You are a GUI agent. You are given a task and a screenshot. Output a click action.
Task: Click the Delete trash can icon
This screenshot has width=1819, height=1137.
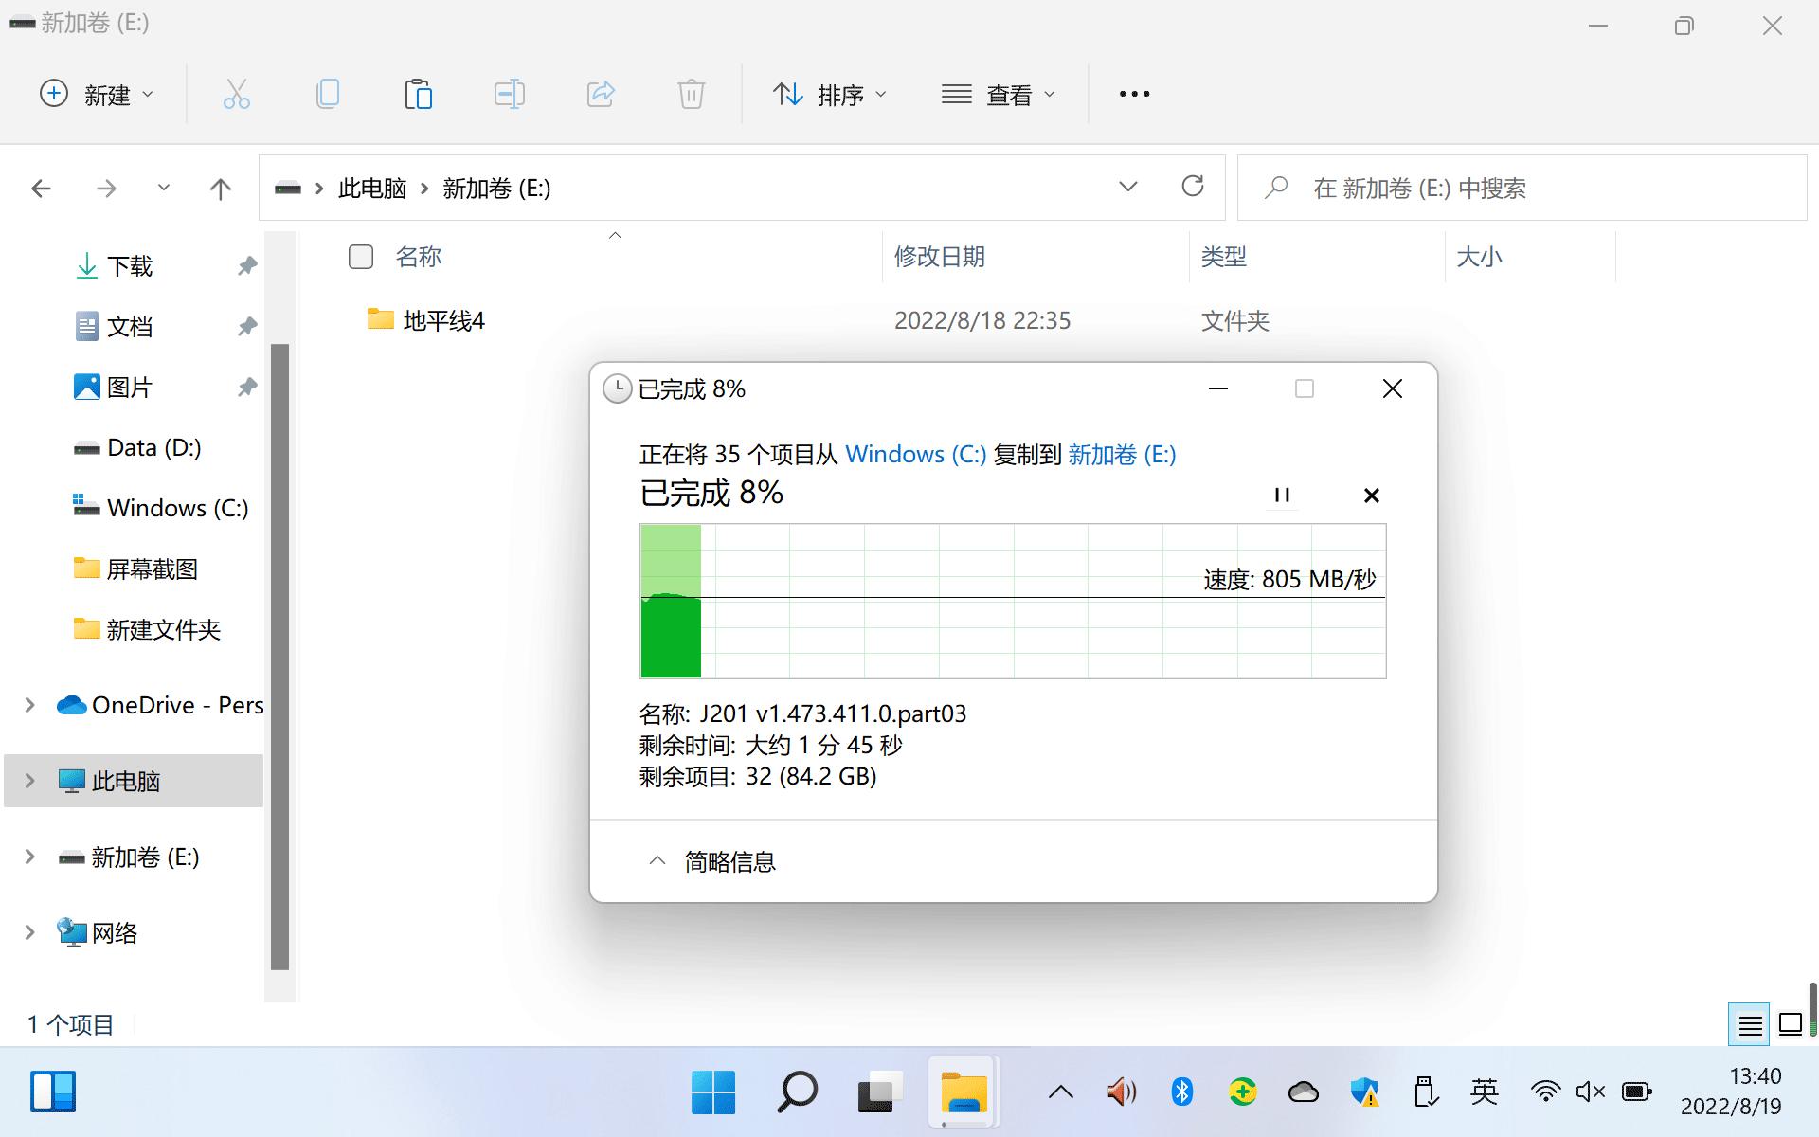coord(692,94)
